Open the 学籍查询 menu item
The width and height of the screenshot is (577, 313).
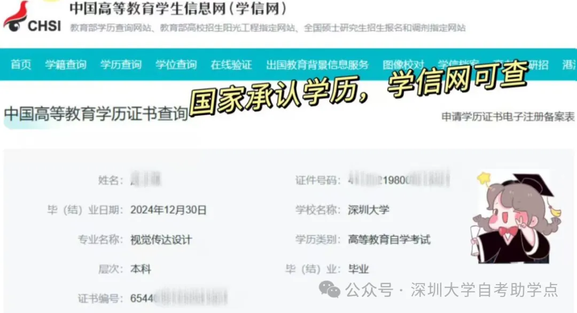[x=66, y=65]
